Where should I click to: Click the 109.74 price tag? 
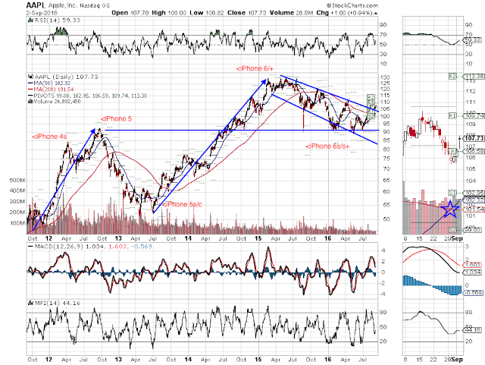point(473,115)
